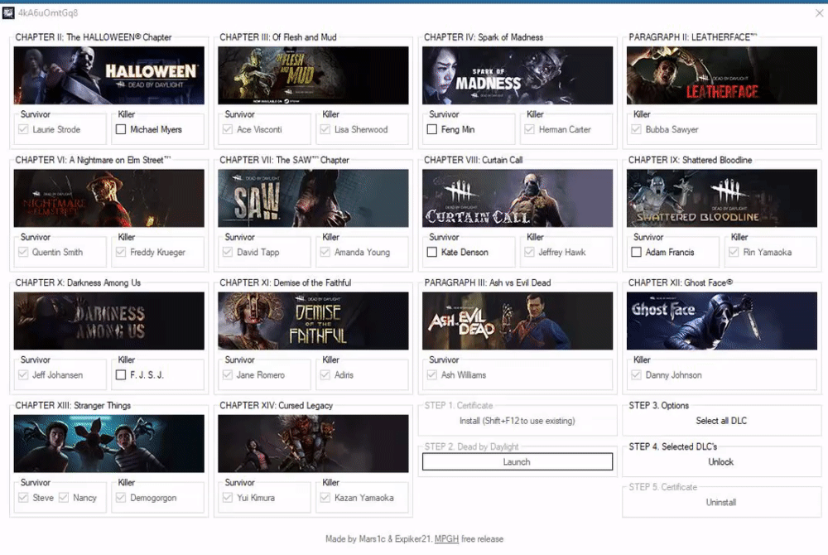Screen dimensions: 828x555
Task: Click the Select all DLC button
Action: click(721, 421)
